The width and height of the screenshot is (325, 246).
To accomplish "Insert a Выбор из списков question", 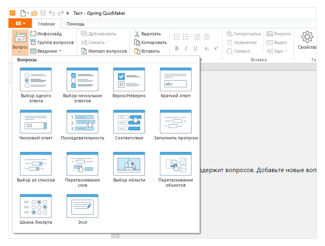I will pos(36,167).
